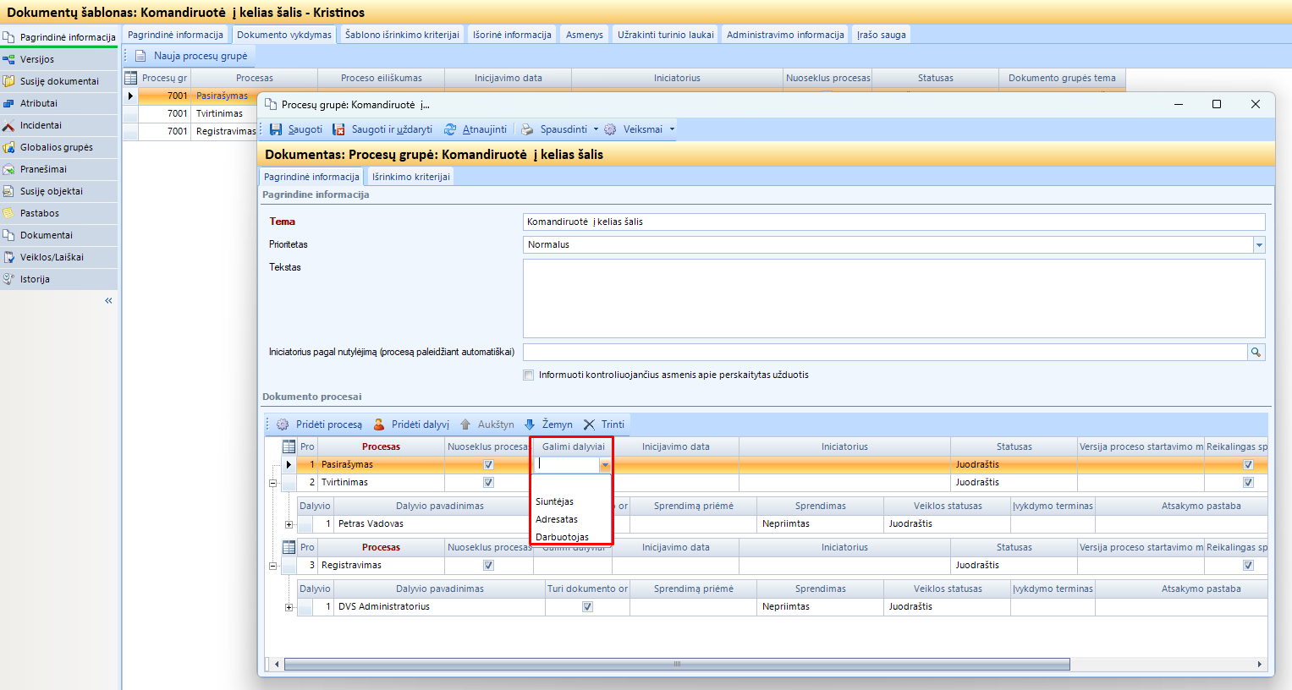Toggle Nuoseklus procesas checkbox for Tvirtinimas
The width and height of the screenshot is (1292, 690).
(x=488, y=483)
